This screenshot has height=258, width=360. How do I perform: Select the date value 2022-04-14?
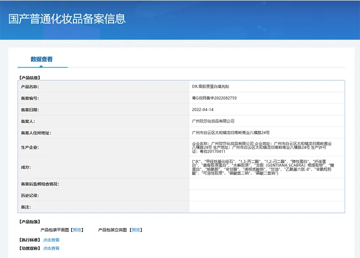(x=203, y=109)
